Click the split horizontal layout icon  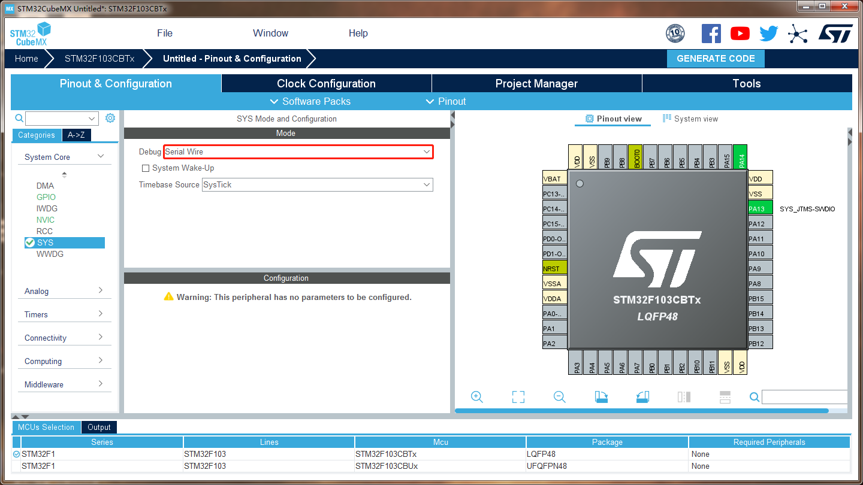(684, 397)
